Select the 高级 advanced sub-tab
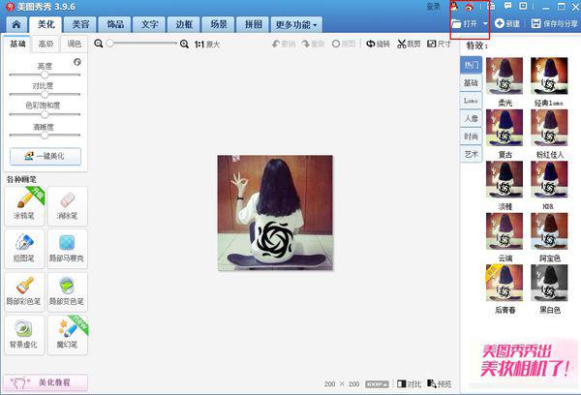Screen dimensions: 581x395 point(46,45)
